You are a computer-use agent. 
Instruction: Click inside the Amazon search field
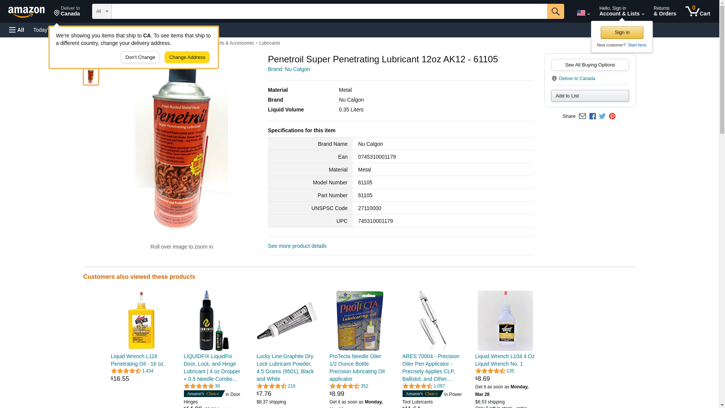pos(329,11)
